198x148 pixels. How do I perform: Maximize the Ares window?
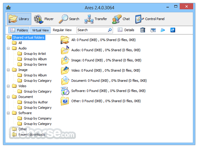point(176,7)
